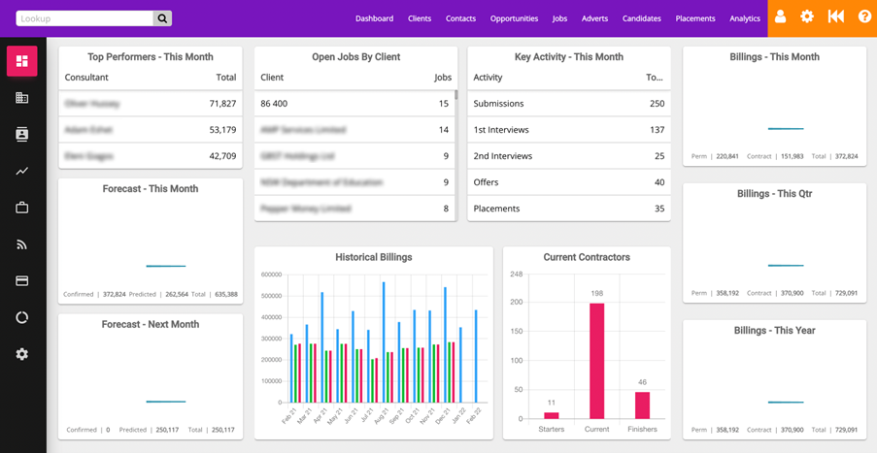Go to the Candidates menu item
This screenshot has height=453, width=877.
click(641, 18)
